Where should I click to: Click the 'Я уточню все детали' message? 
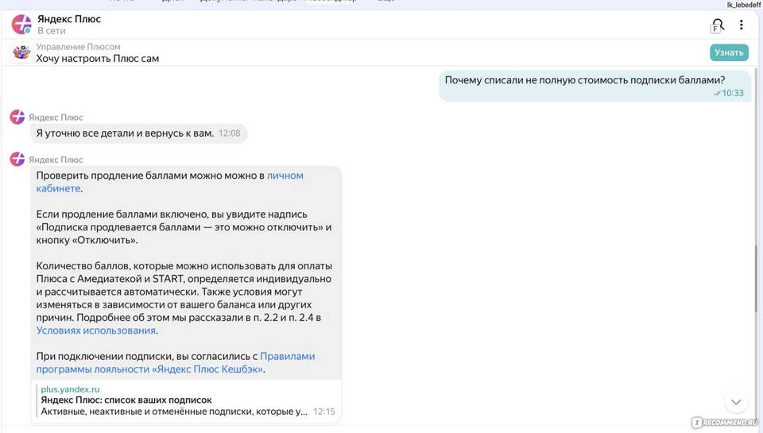(x=138, y=133)
